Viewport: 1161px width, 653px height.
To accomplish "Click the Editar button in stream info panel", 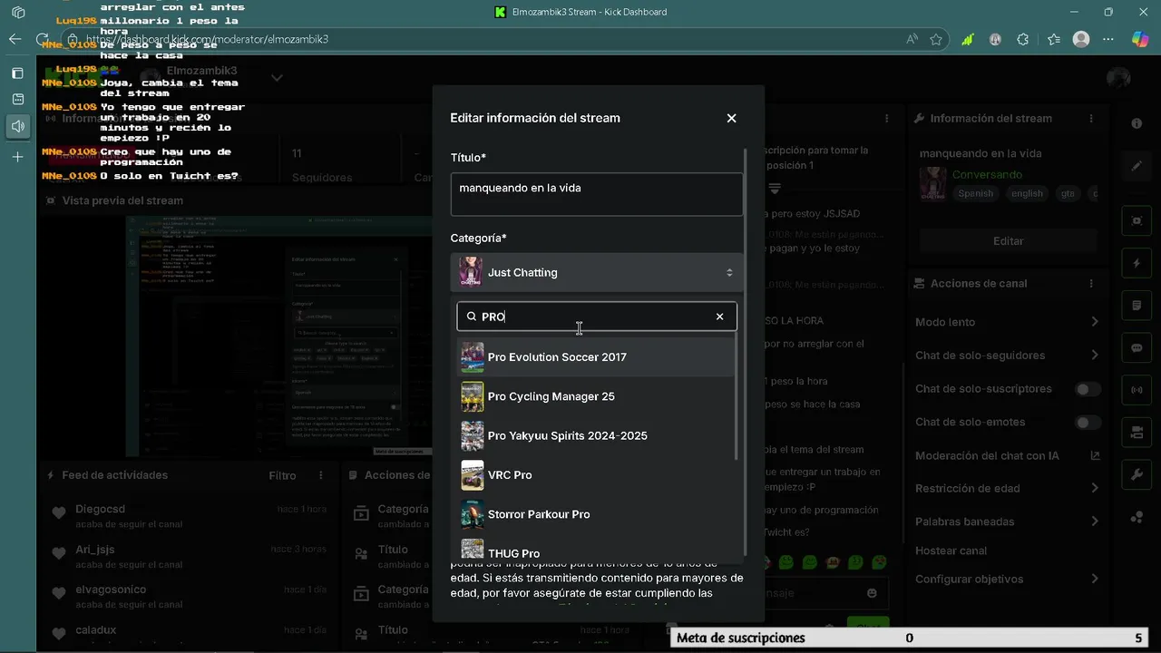I will tap(1008, 241).
